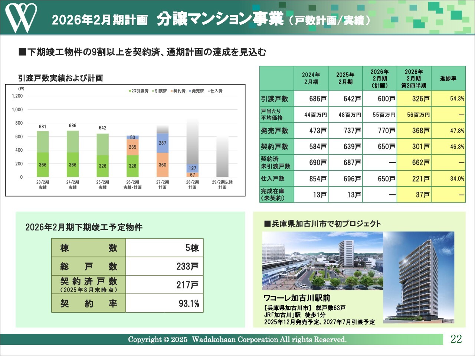The image size is (475, 356).
Task: Select the 引渡戸数 row header
Action: point(276,99)
